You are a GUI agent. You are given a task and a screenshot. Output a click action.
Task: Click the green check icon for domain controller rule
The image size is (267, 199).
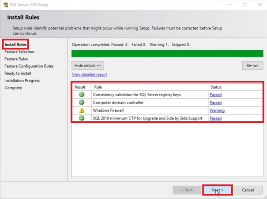(x=82, y=102)
